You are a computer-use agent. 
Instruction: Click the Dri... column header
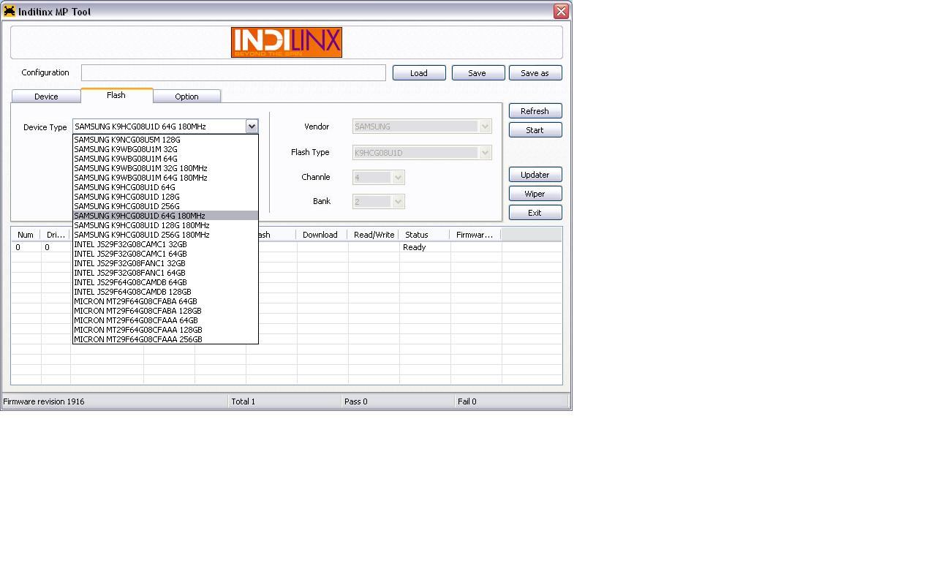56,235
